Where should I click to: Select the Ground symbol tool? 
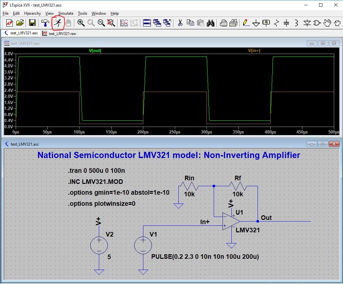click(x=256, y=23)
